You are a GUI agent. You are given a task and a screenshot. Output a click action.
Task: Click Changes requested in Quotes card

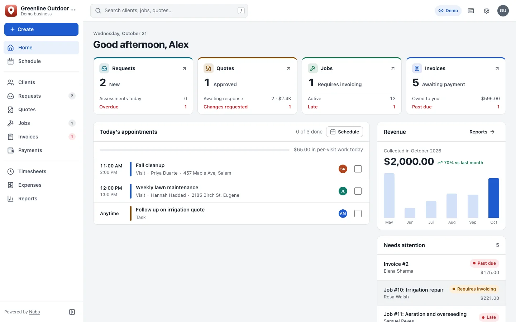coord(247,107)
